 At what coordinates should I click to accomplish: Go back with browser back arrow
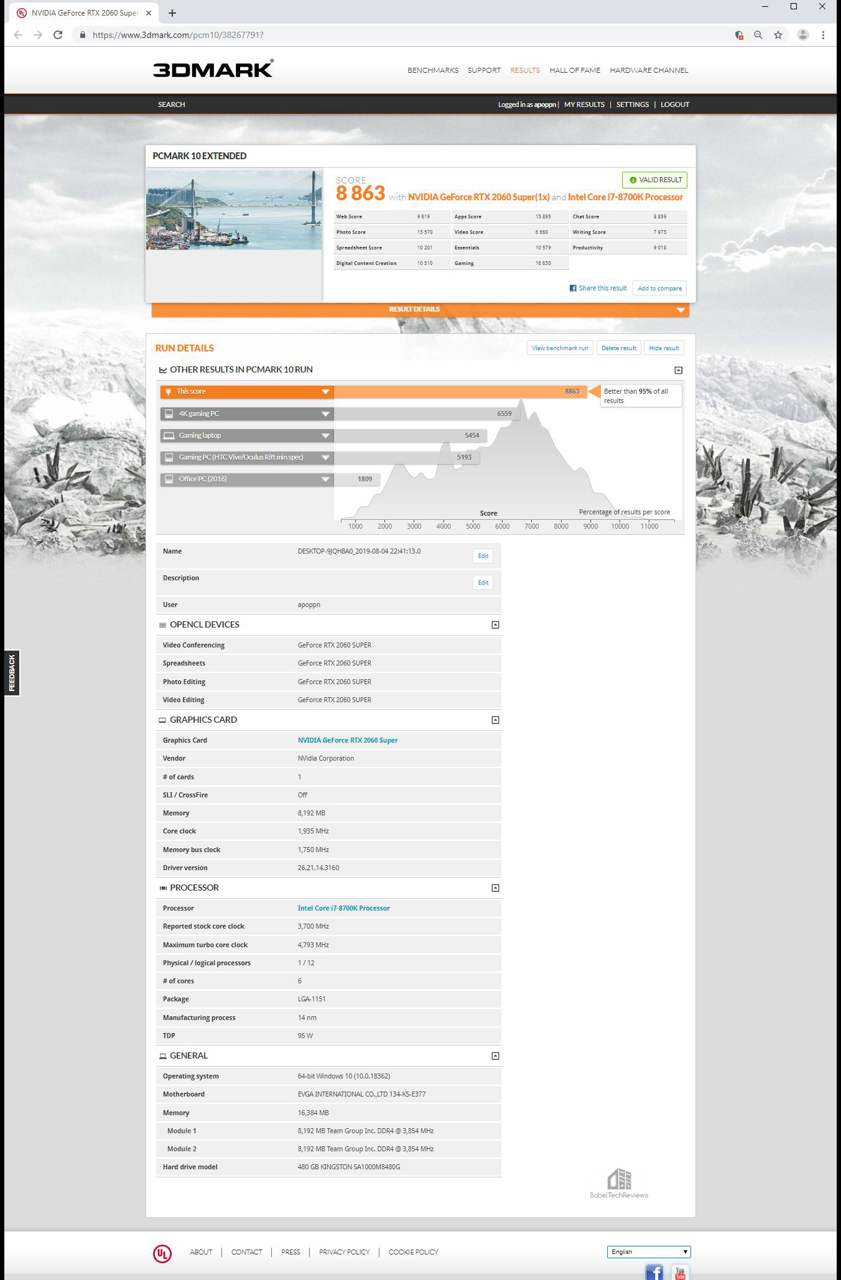click(x=18, y=35)
